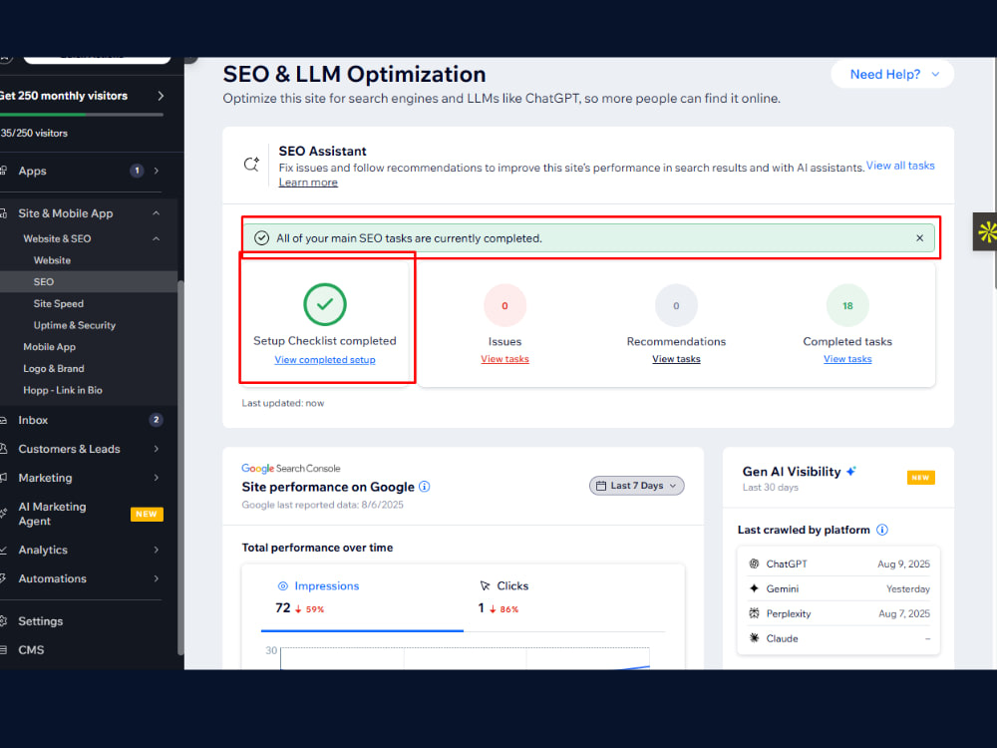Image resolution: width=997 pixels, height=748 pixels.
Task: Expand the Analytics sidebar section
Action: pyautogui.click(x=157, y=550)
